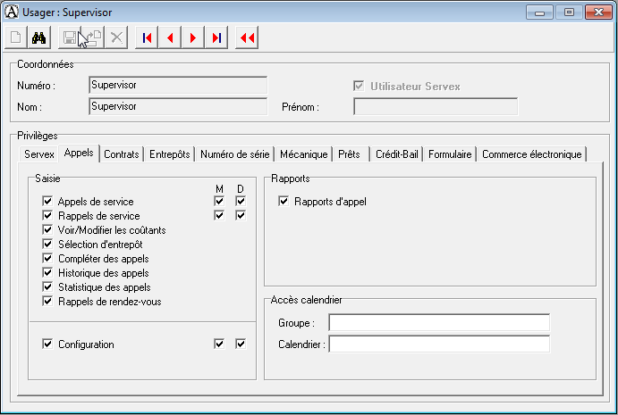
Task: Toggle Statistique des appels checkbox
Action: pos(47,286)
